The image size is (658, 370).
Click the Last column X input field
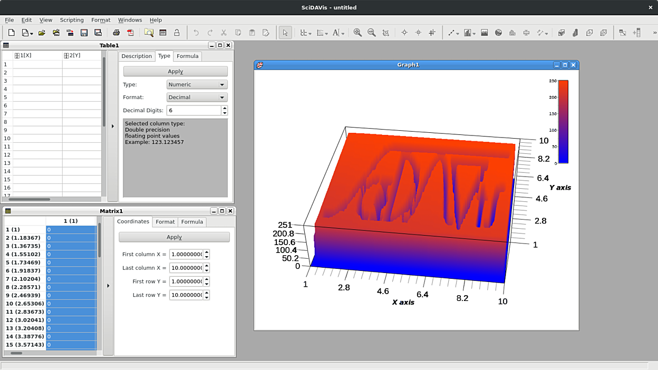(x=186, y=268)
